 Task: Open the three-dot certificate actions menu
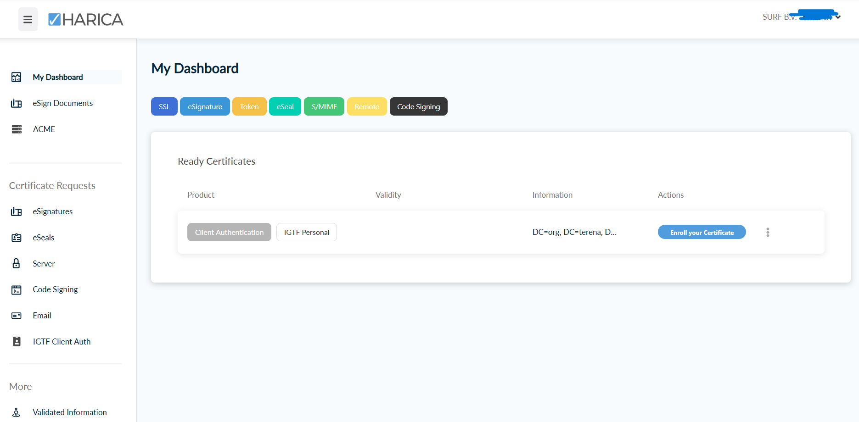click(x=768, y=232)
